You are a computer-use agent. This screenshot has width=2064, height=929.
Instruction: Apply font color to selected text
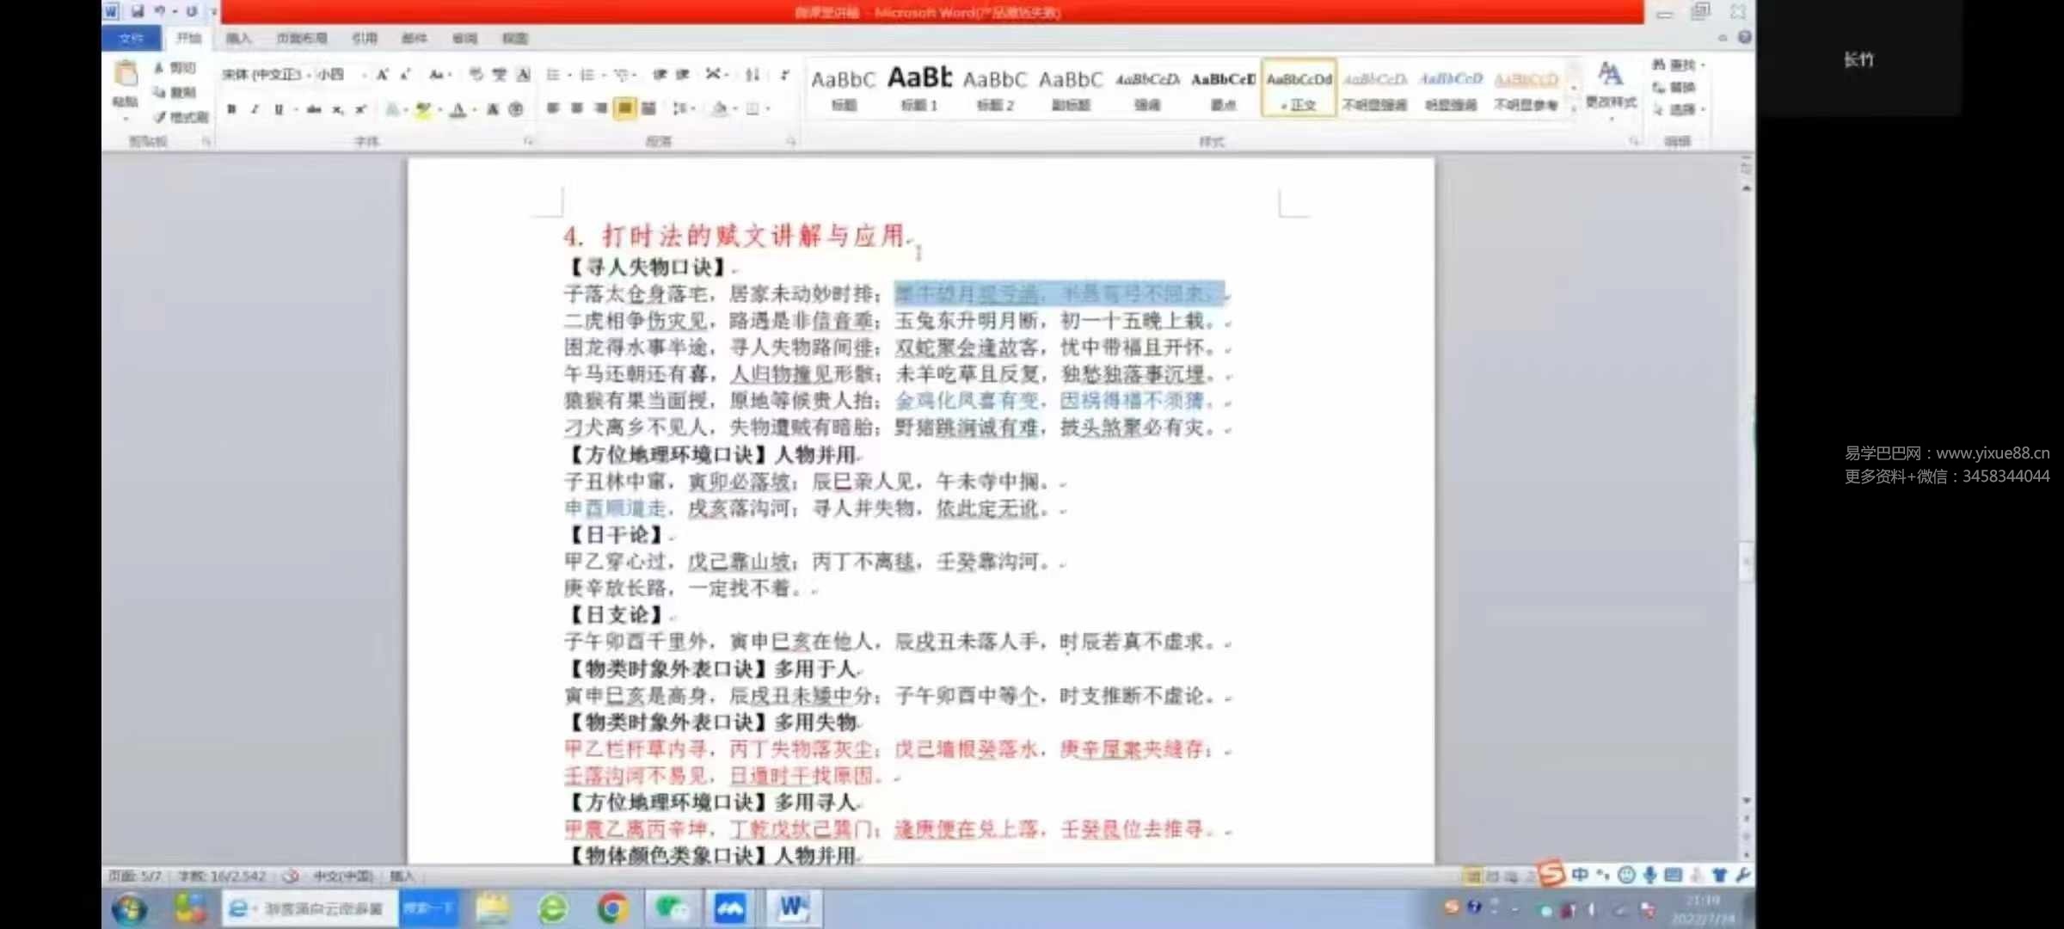458,108
